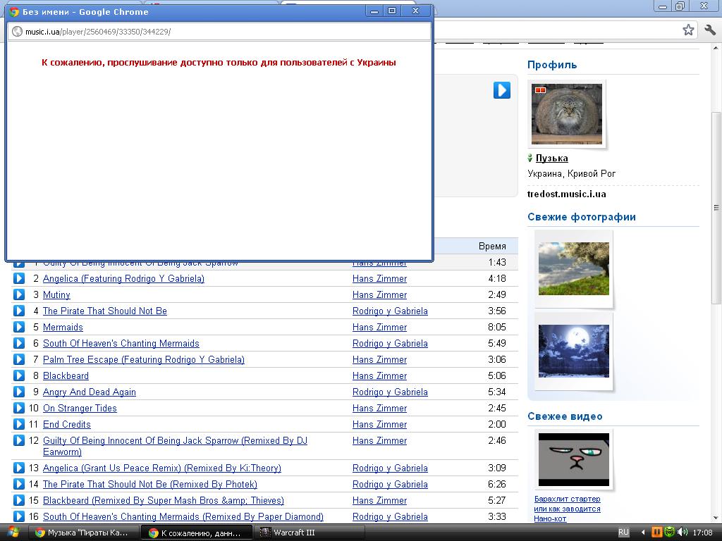Click Hans Zimmer artist on Mutiny row
This screenshot has width=722, height=541.
(380, 294)
